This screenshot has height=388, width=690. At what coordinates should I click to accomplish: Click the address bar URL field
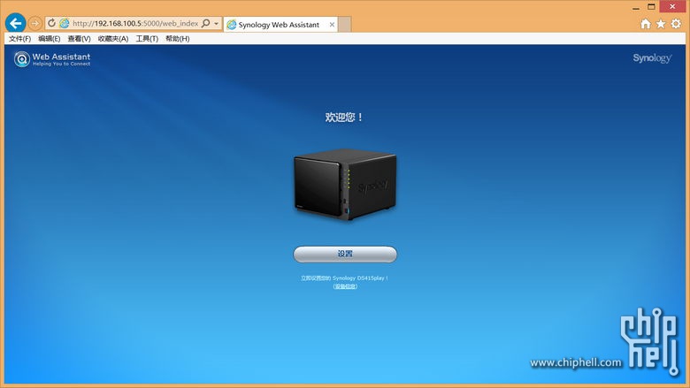[135, 23]
